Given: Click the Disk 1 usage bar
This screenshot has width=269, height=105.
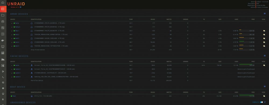Looking at the screenshot, I should tap(247, 31).
